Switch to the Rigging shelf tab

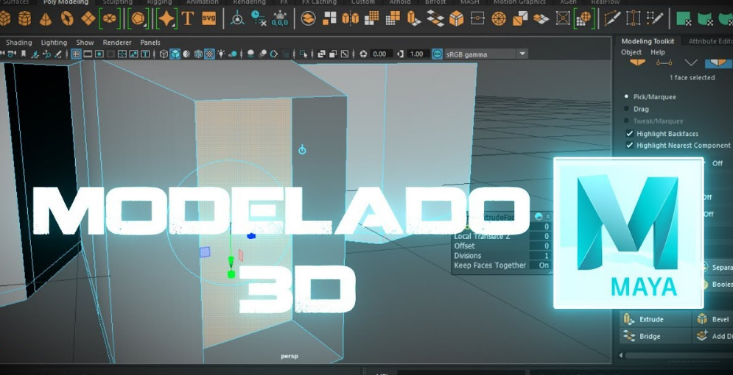[x=159, y=2]
